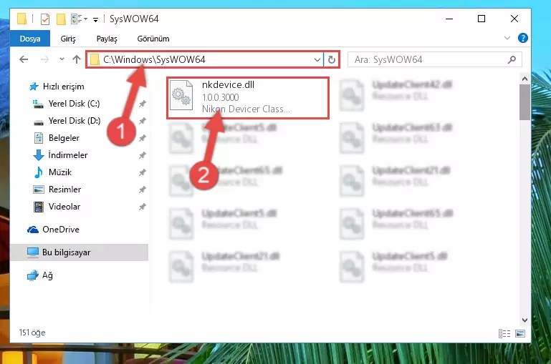
Task: Click the Forward navigation arrow
Action: click(x=44, y=59)
